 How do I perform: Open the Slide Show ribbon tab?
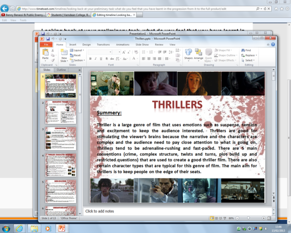pos(142,45)
